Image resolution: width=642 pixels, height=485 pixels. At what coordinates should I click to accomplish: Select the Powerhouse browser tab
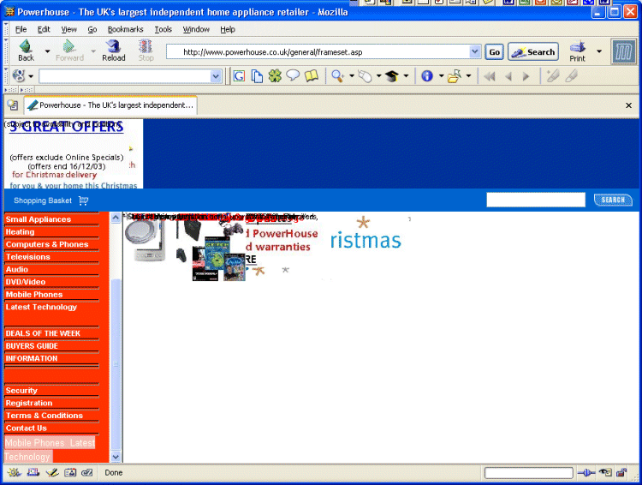pyautogui.click(x=110, y=105)
